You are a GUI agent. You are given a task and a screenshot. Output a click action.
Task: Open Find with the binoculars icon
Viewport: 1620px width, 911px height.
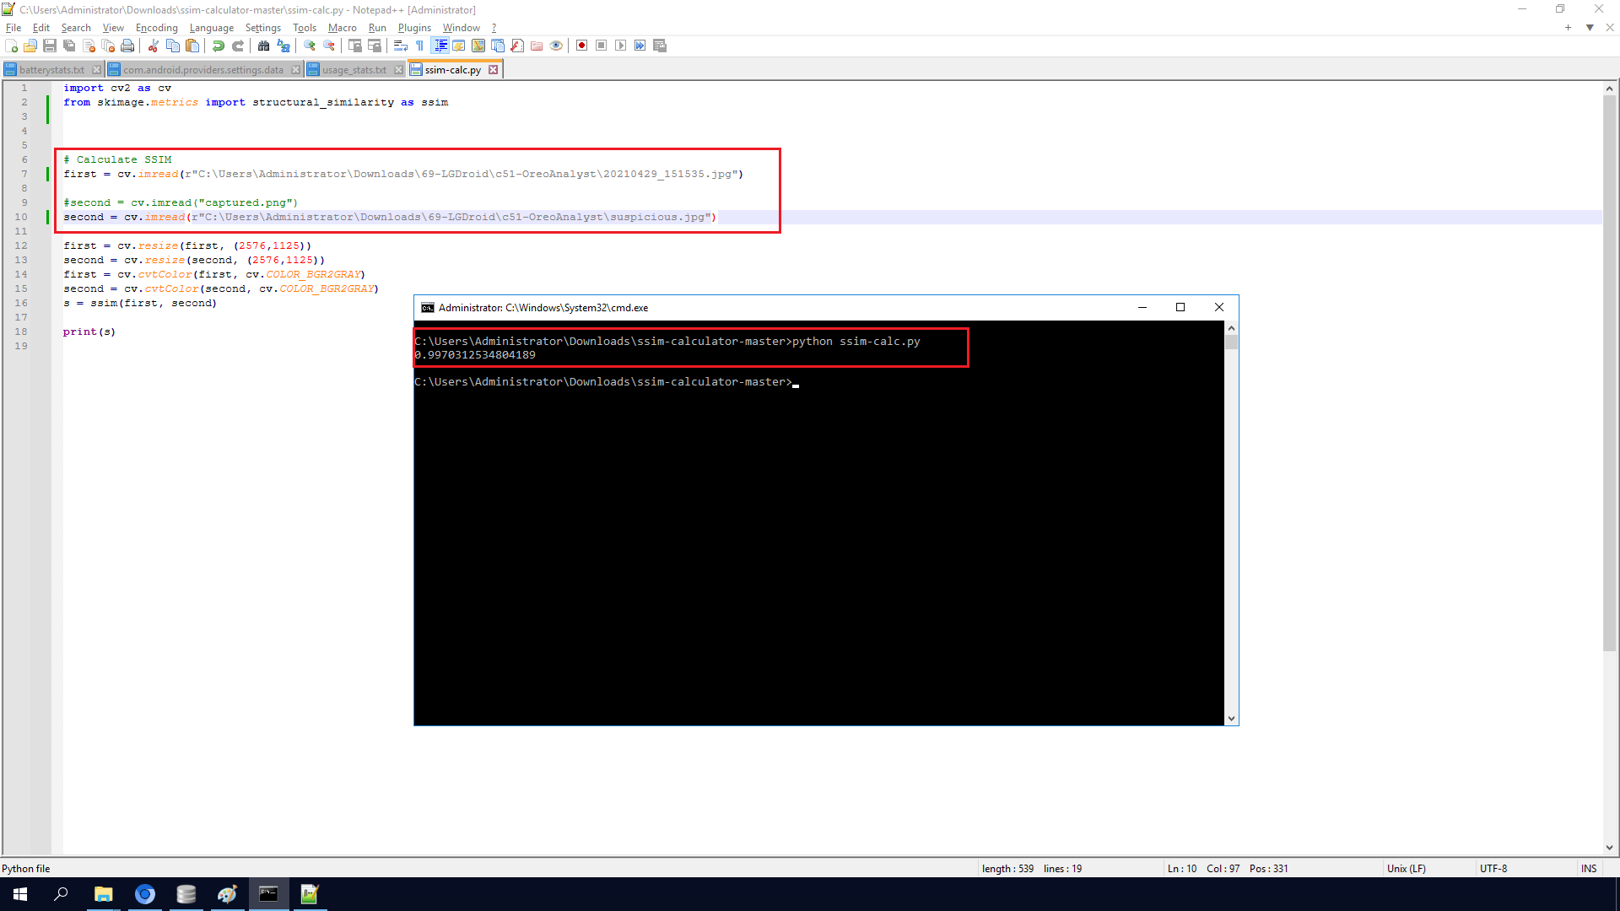click(x=264, y=46)
